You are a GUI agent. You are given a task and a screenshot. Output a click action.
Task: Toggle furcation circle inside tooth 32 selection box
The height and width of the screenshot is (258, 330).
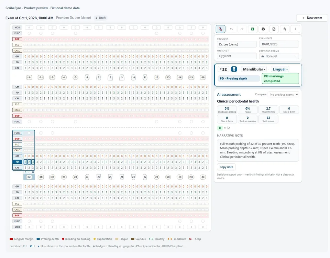tap(29, 133)
